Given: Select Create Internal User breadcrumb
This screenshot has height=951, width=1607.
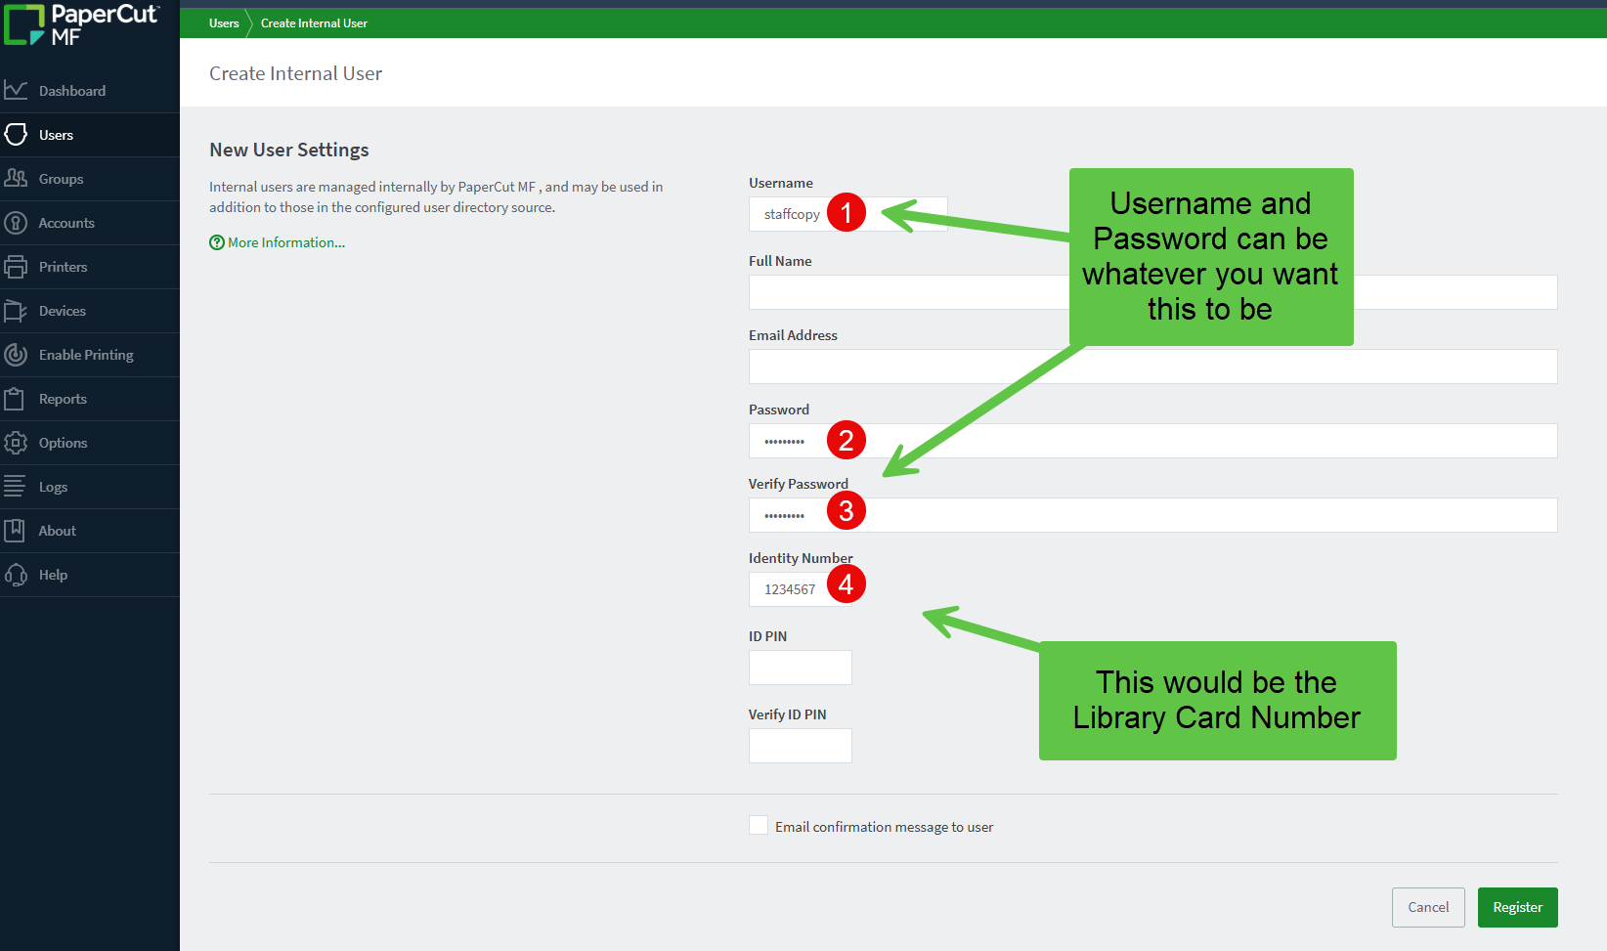Looking at the screenshot, I should tap(314, 23).
